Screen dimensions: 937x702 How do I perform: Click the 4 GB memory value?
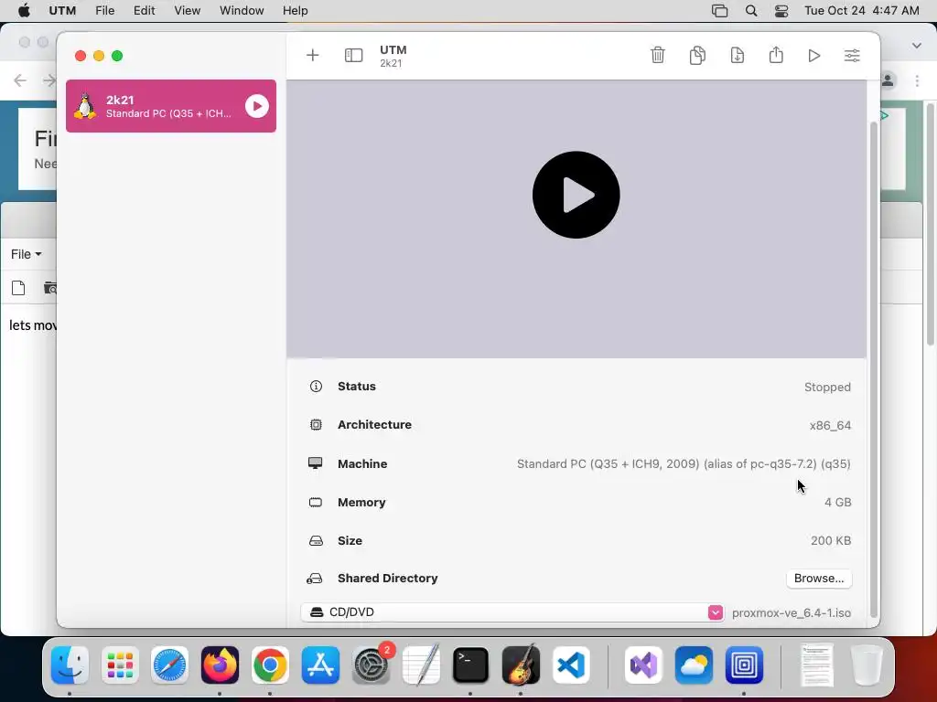tap(838, 502)
